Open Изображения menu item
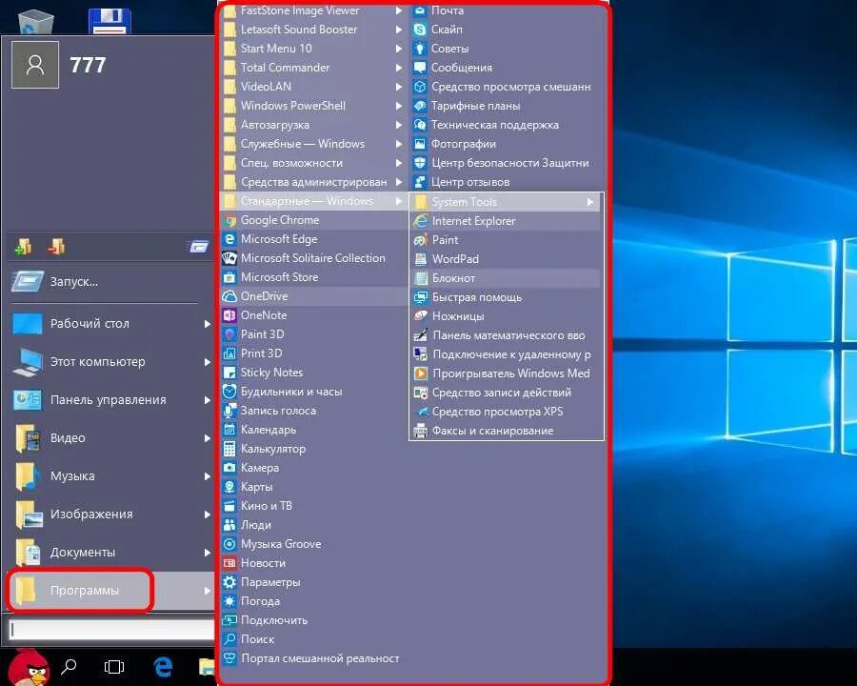857x686 pixels. coord(111,514)
